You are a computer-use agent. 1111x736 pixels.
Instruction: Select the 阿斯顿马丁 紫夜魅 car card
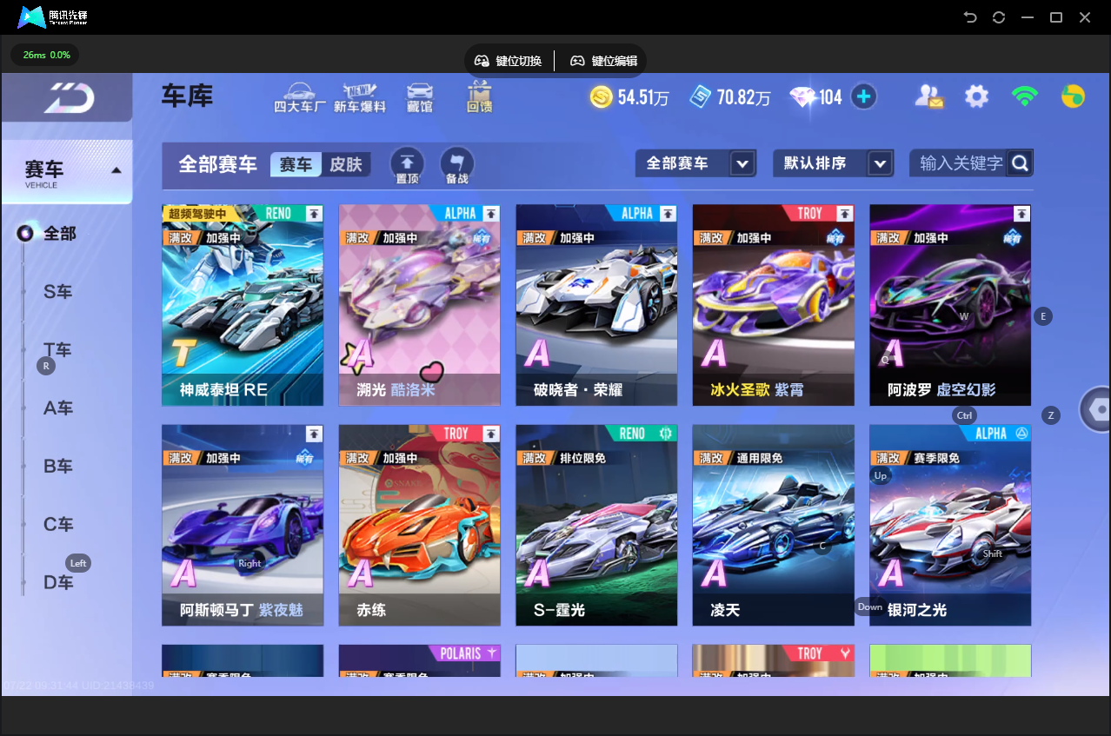(243, 525)
